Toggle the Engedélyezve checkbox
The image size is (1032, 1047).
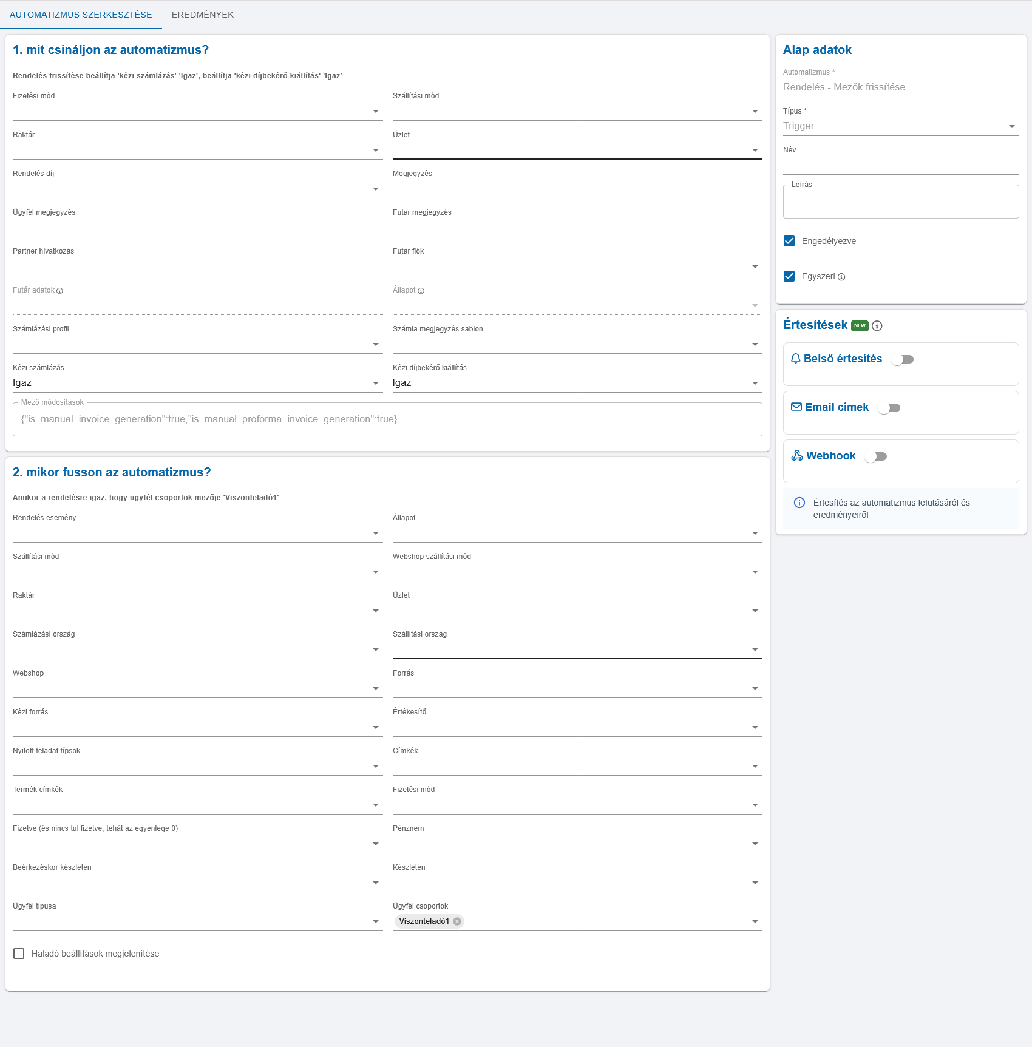click(x=789, y=241)
